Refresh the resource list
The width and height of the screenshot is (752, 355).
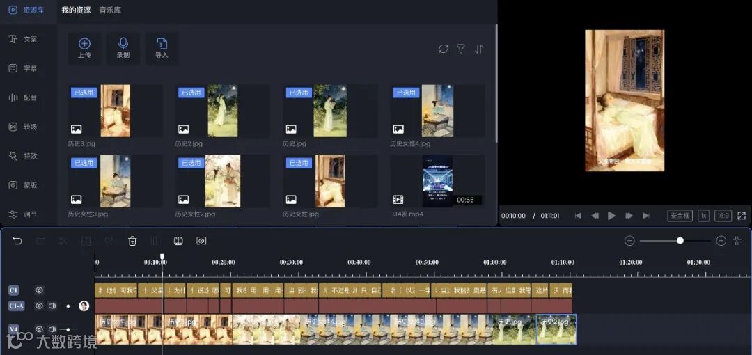click(x=444, y=49)
